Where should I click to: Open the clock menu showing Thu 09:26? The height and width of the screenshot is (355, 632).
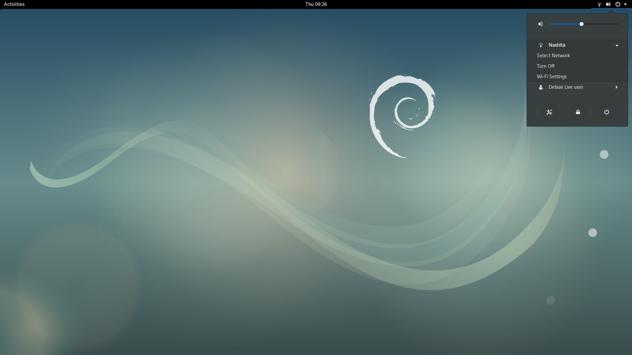coord(316,4)
